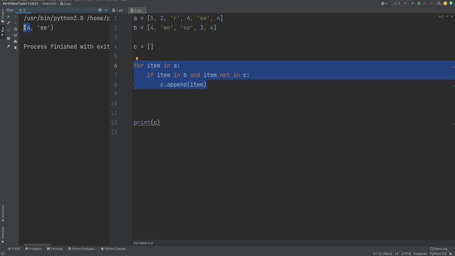
Task: Close the 1.py editor tab
Action: [125, 10]
